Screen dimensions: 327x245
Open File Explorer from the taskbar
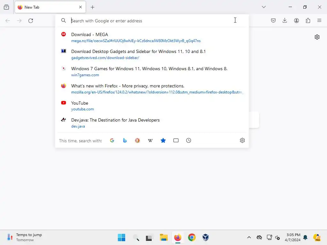[164, 237]
